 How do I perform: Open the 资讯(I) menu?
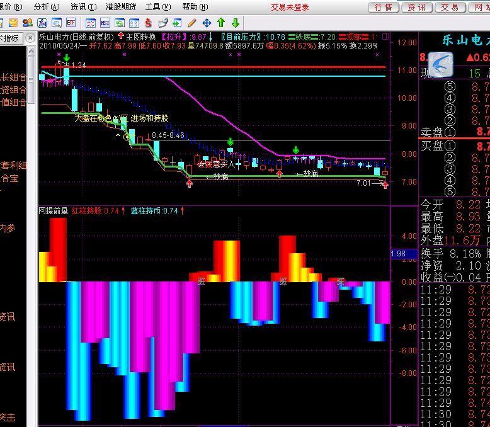[83, 7]
